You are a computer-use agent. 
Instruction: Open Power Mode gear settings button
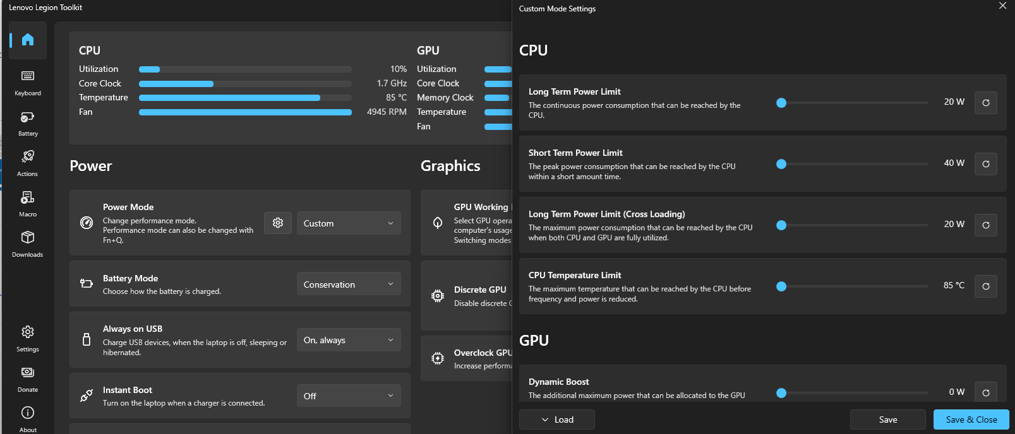(278, 223)
